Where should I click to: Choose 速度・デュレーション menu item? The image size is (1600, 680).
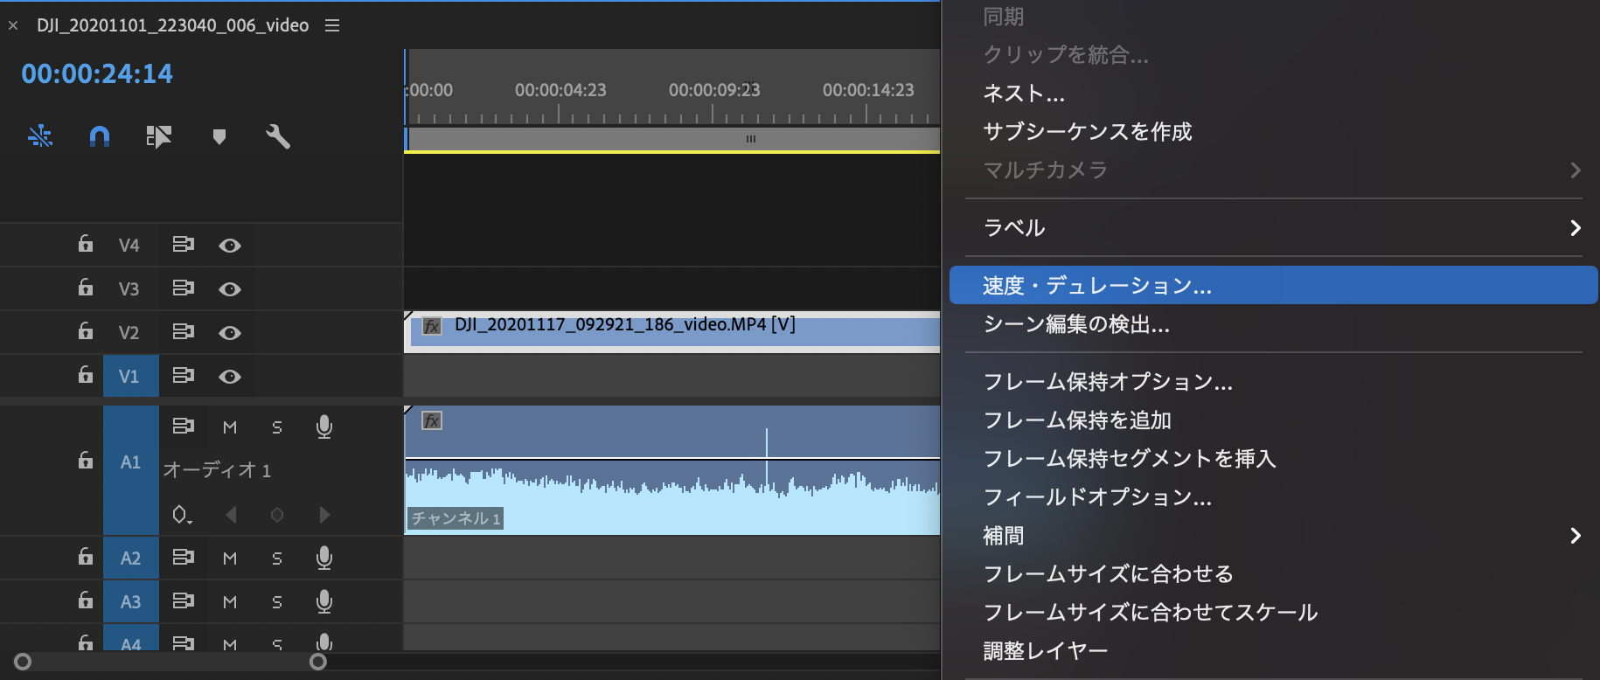click(1273, 285)
